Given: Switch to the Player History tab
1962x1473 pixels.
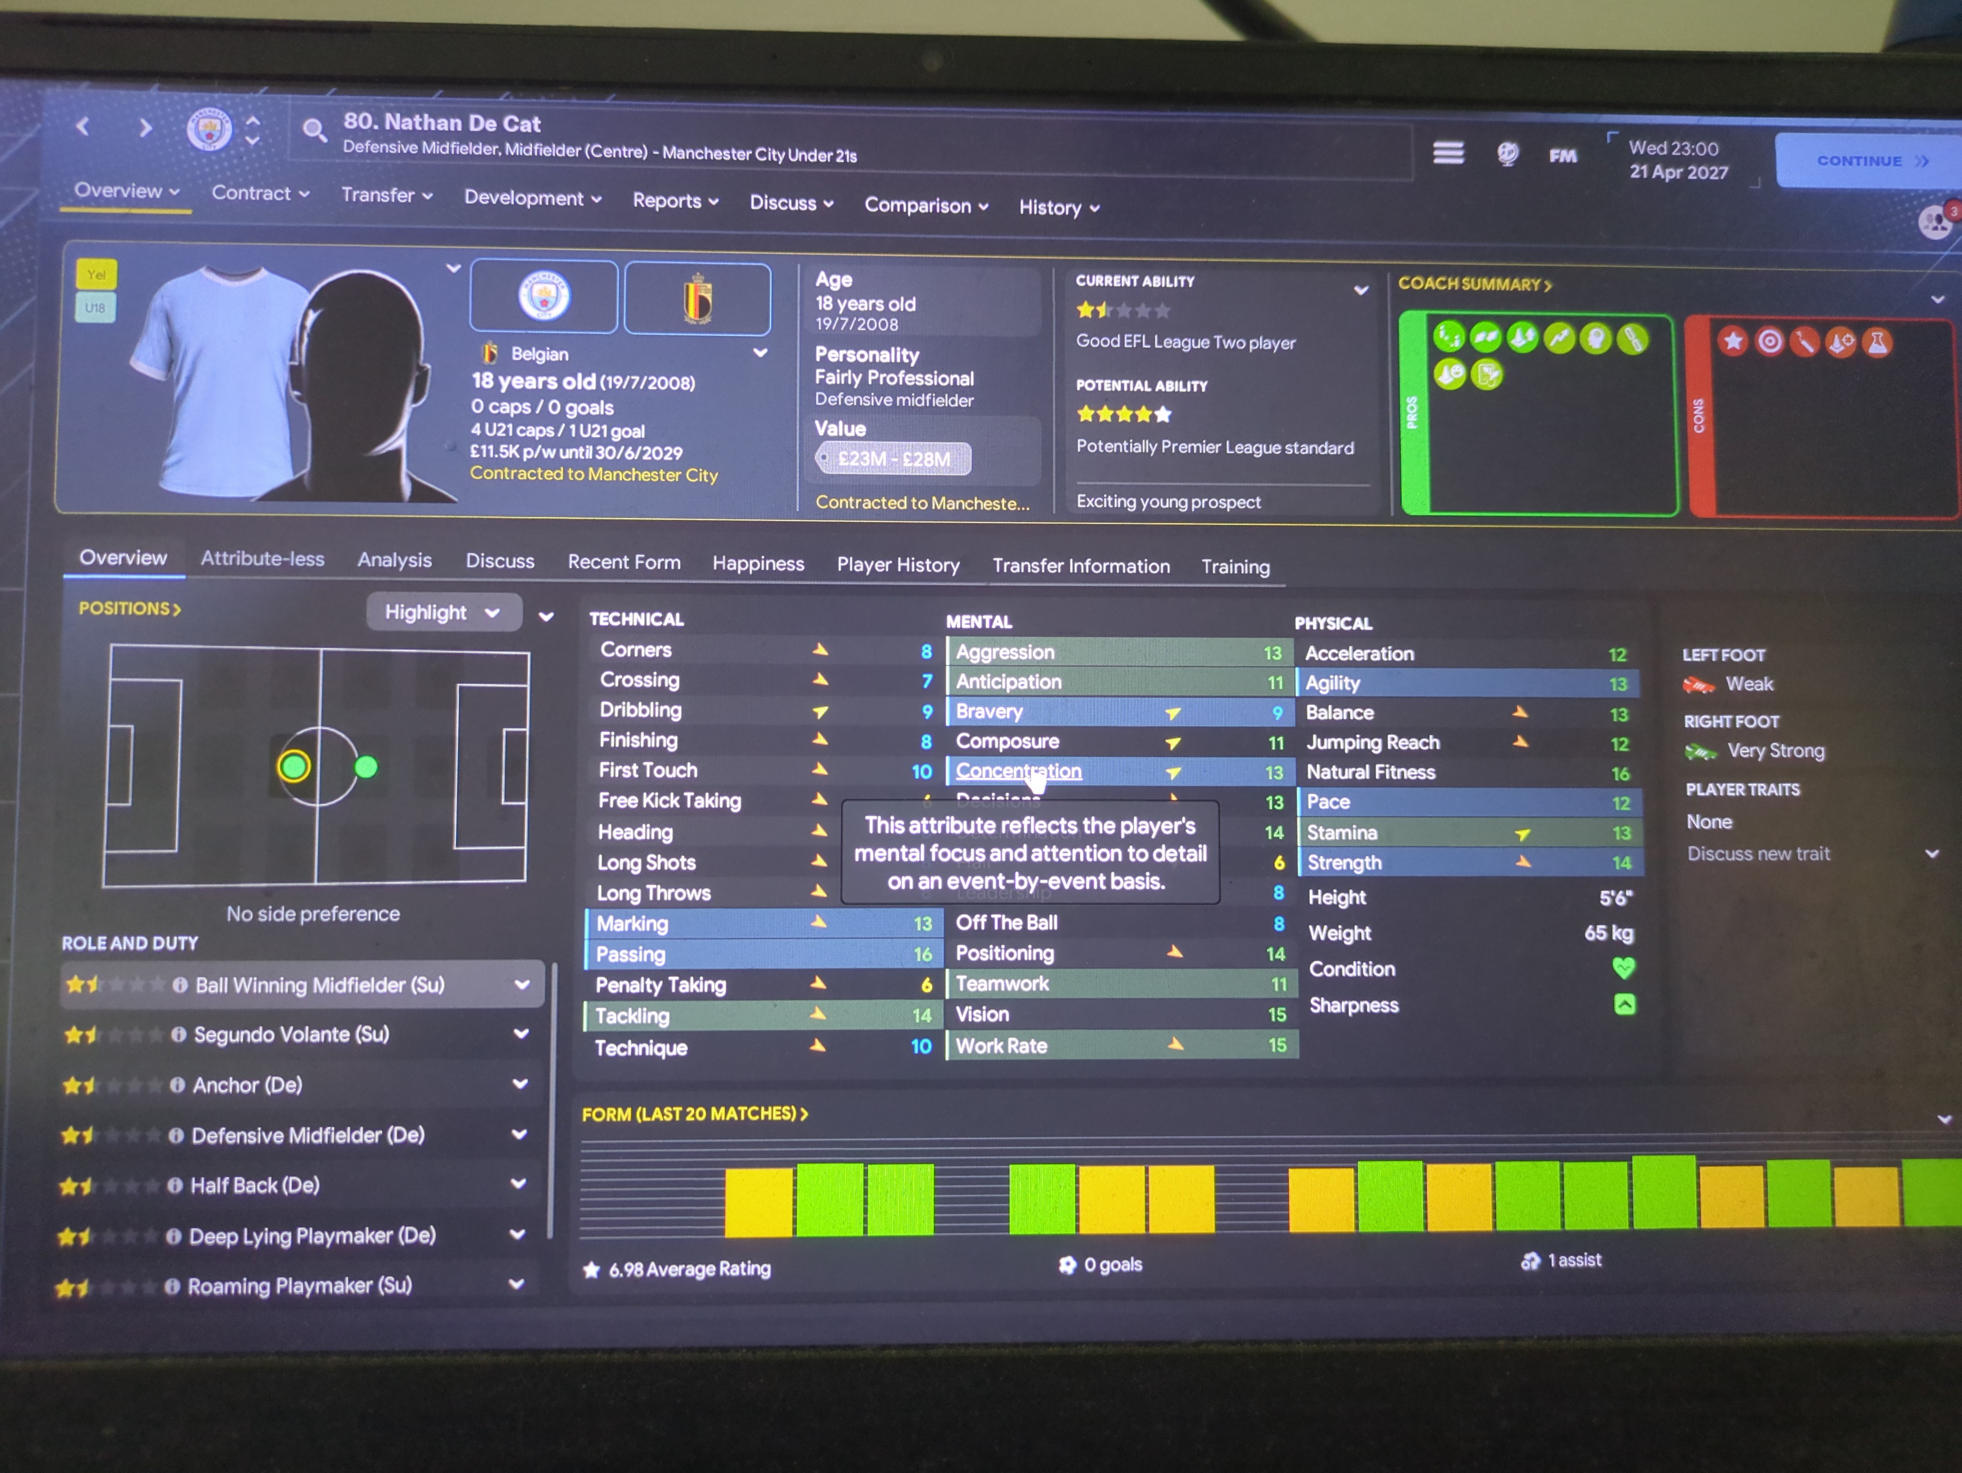Looking at the screenshot, I should (x=898, y=565).
